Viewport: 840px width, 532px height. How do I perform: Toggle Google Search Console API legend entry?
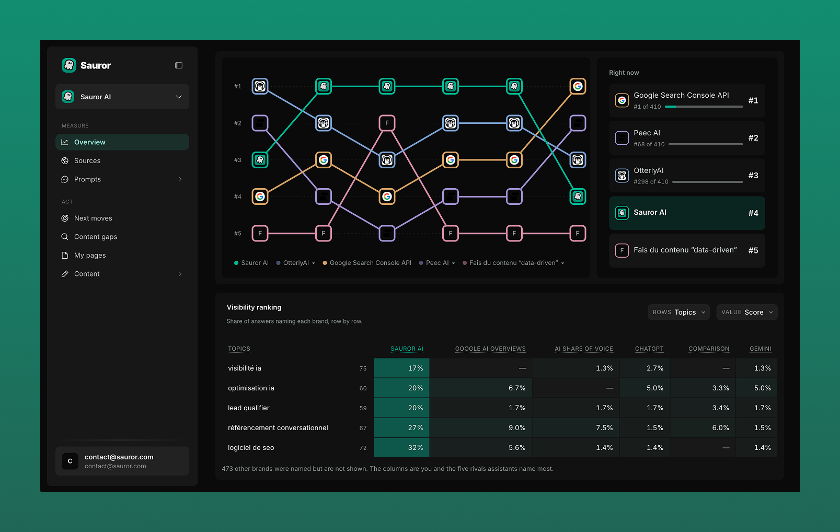367,263
